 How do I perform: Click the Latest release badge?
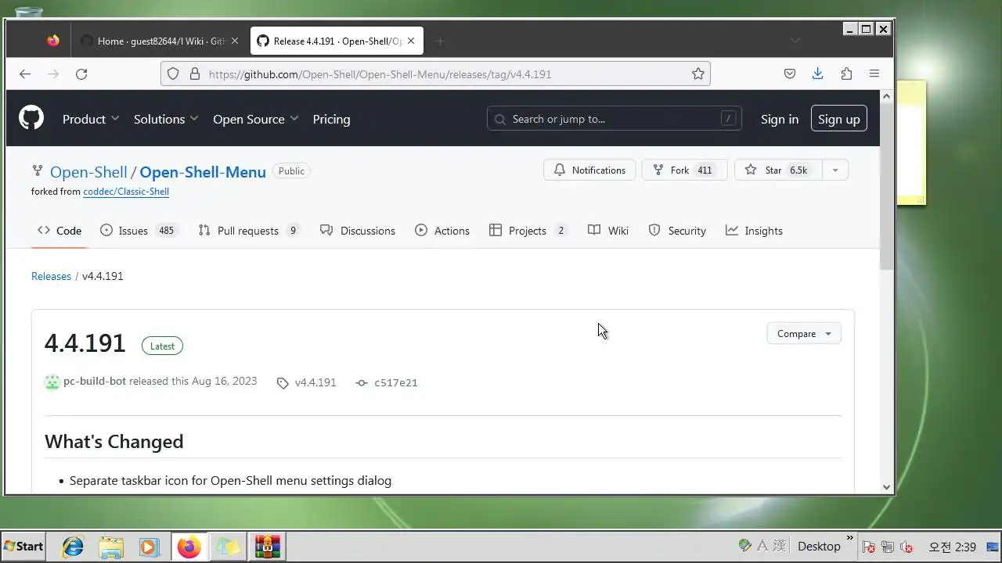pos(162,346)
